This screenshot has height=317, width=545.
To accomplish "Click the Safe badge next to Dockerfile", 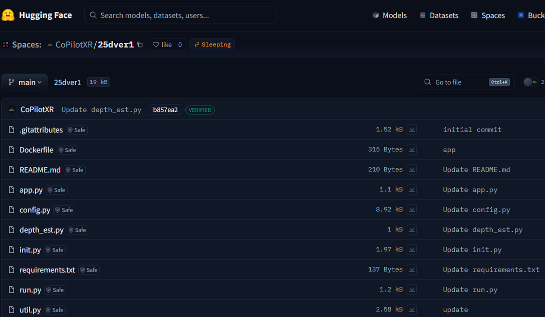I will tap(68, 150).
